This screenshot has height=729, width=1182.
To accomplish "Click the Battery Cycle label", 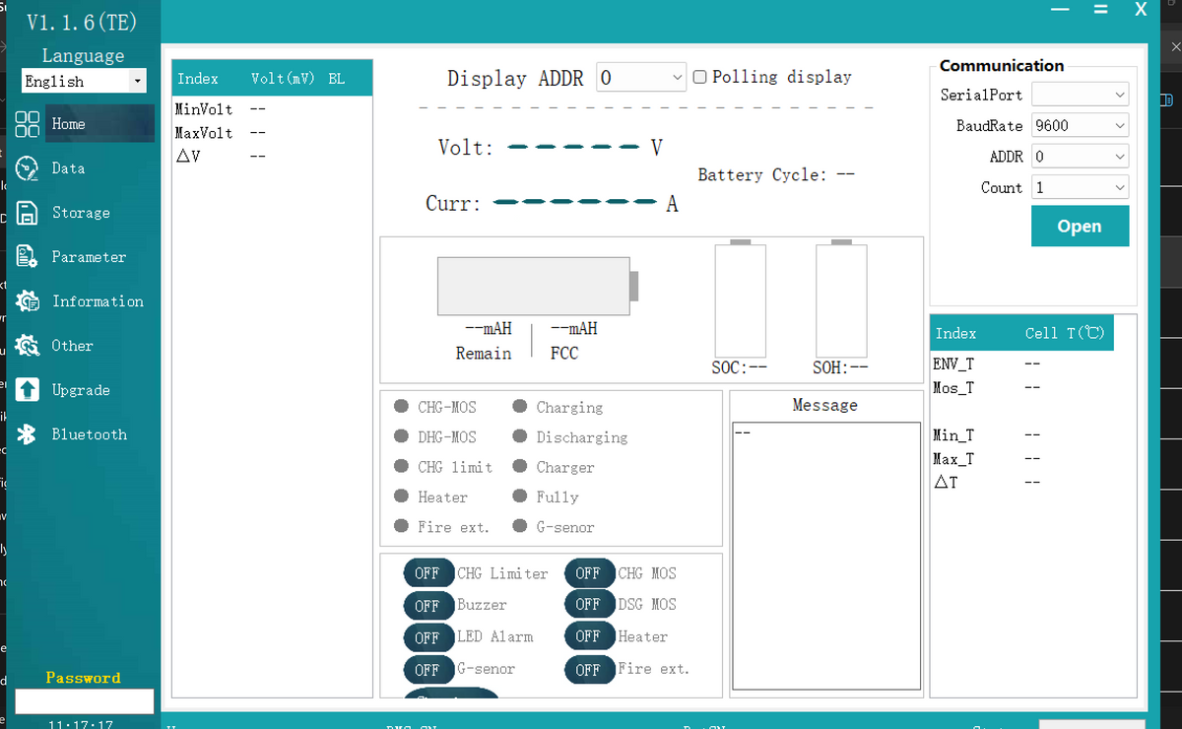I will click(762, 174).
